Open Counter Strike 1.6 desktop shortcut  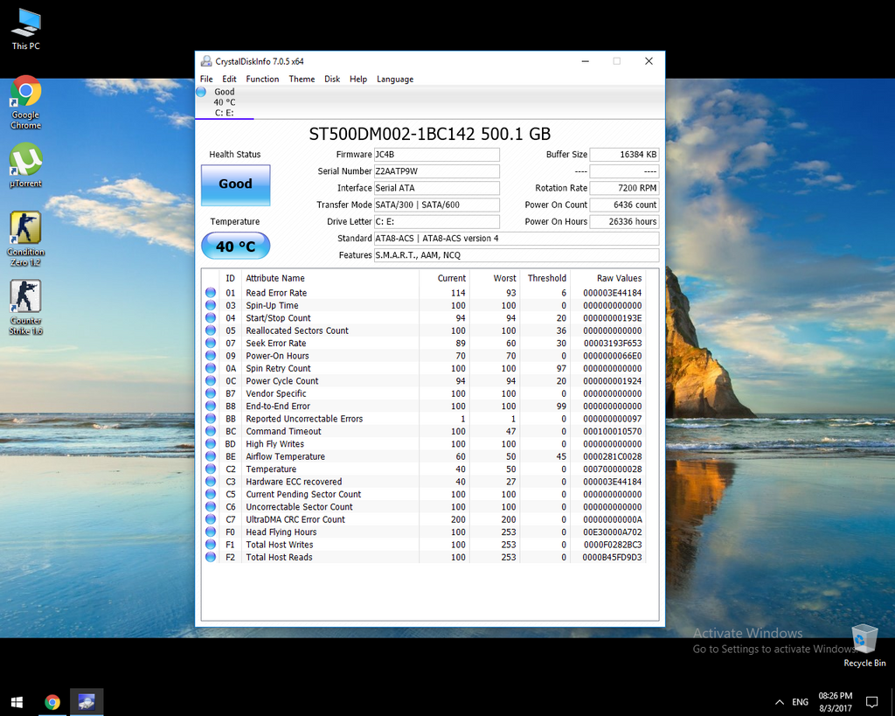pos(25,306)
